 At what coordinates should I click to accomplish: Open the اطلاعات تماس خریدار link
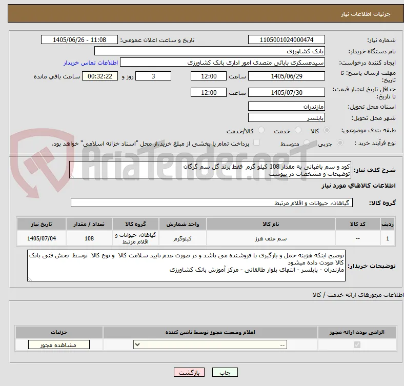pyautogui.click(x=91, y=63)
